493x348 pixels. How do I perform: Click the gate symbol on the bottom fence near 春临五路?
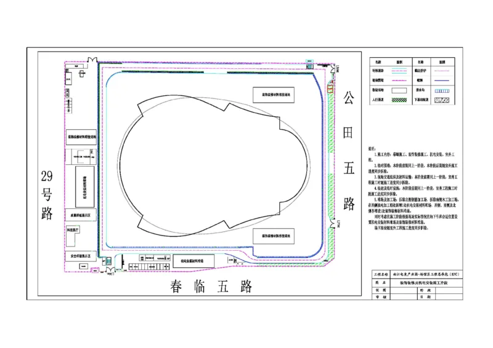click(110, 270)
